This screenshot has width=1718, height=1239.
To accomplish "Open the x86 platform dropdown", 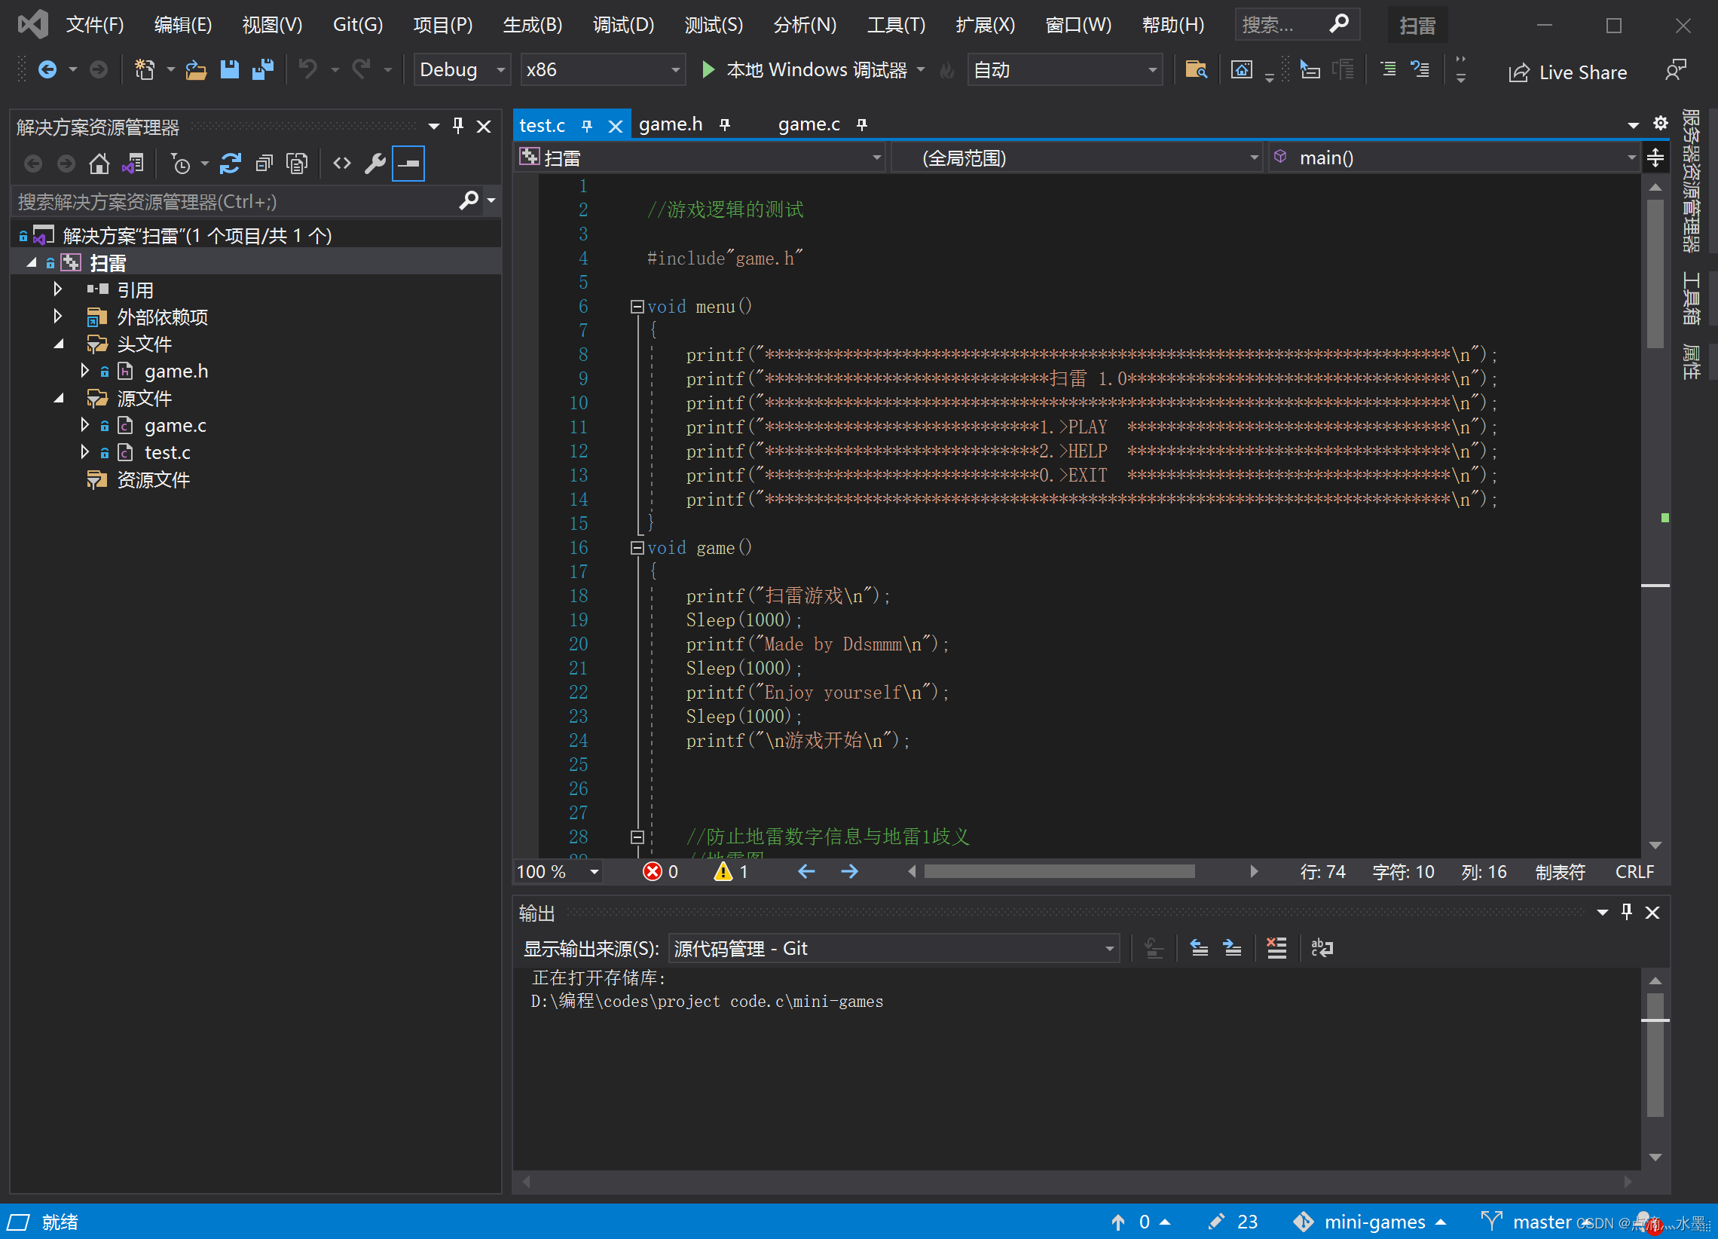I will coord(602,70).
